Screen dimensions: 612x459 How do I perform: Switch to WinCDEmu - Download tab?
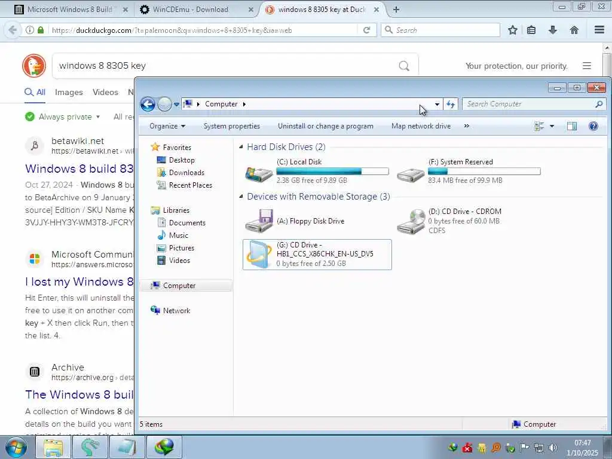click(191, 10)
